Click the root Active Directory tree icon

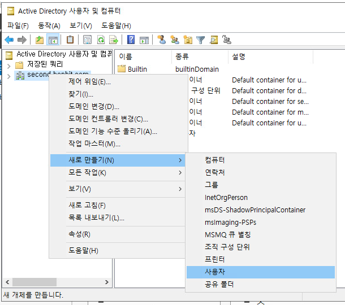tap(9, 55)
